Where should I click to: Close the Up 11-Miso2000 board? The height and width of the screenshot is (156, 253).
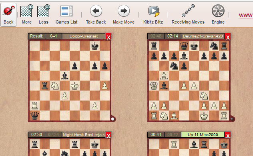click(x=228, y=135)
